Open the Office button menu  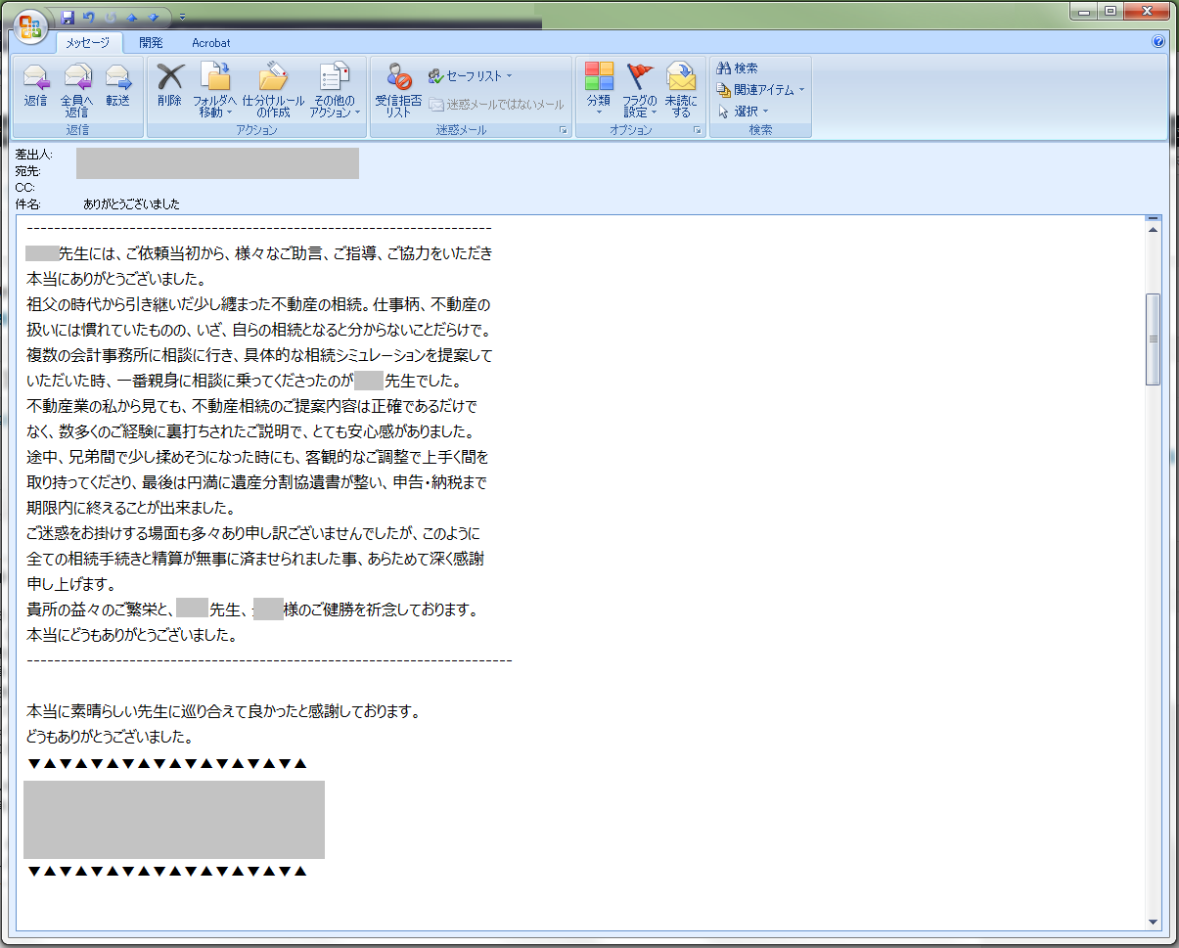point(29,24)
